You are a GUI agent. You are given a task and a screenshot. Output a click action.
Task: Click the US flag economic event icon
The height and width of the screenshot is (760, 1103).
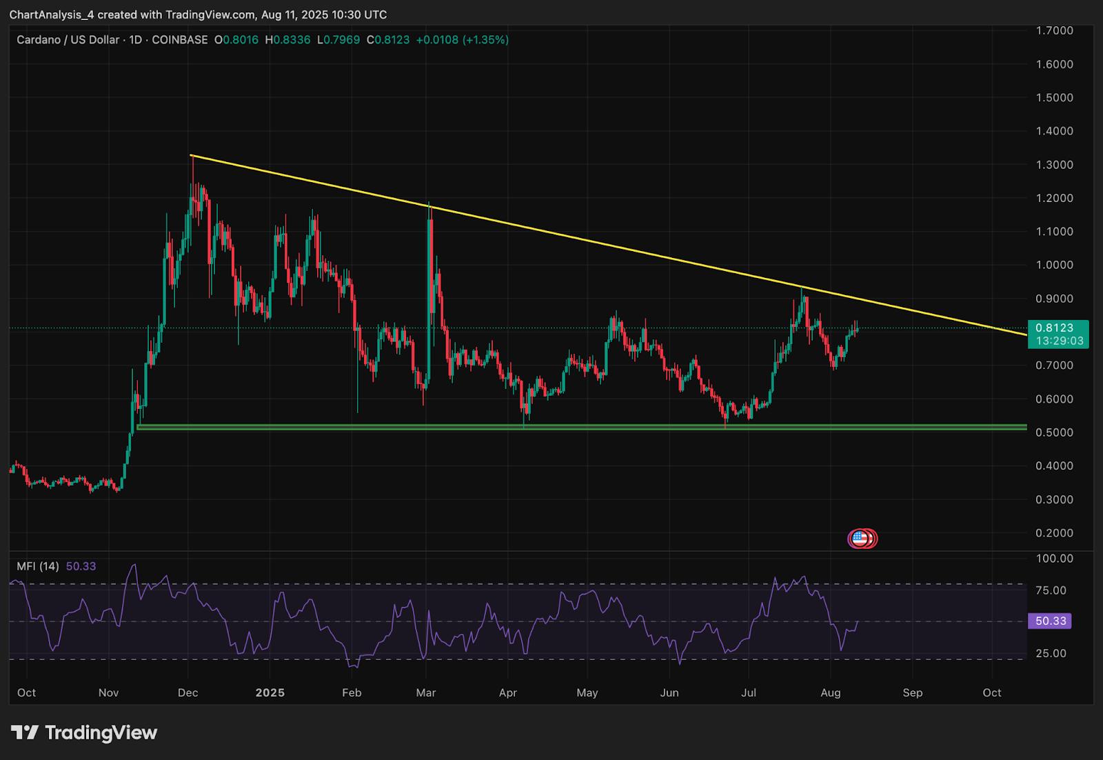[859, 539]
